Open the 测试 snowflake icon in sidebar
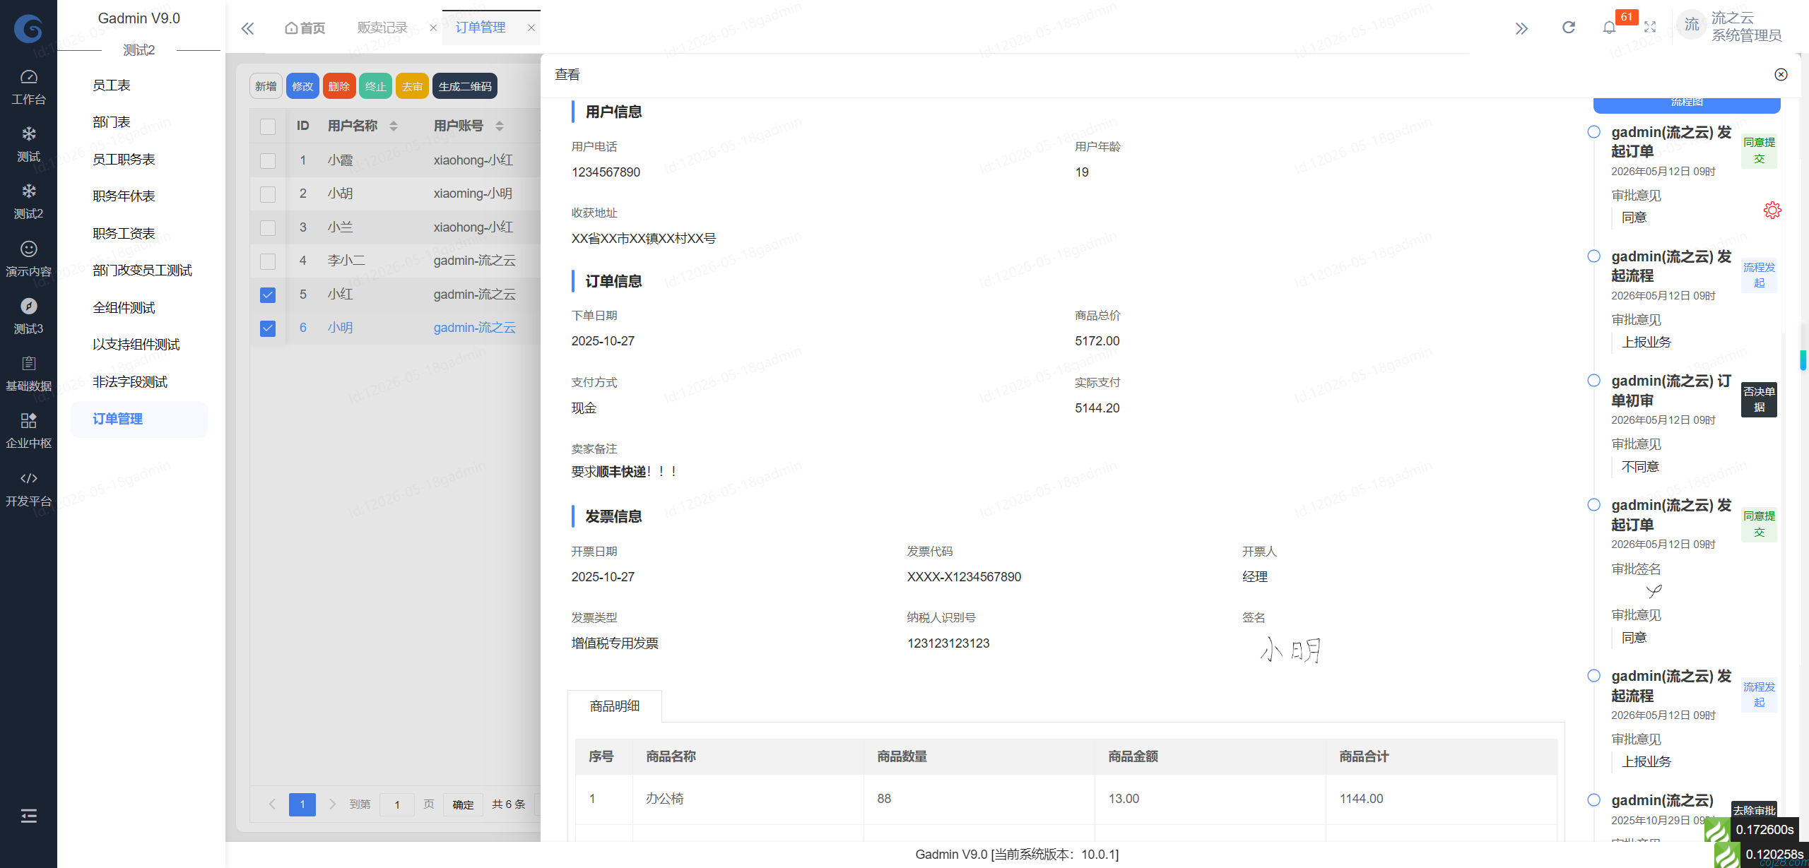 coord(28,133)
